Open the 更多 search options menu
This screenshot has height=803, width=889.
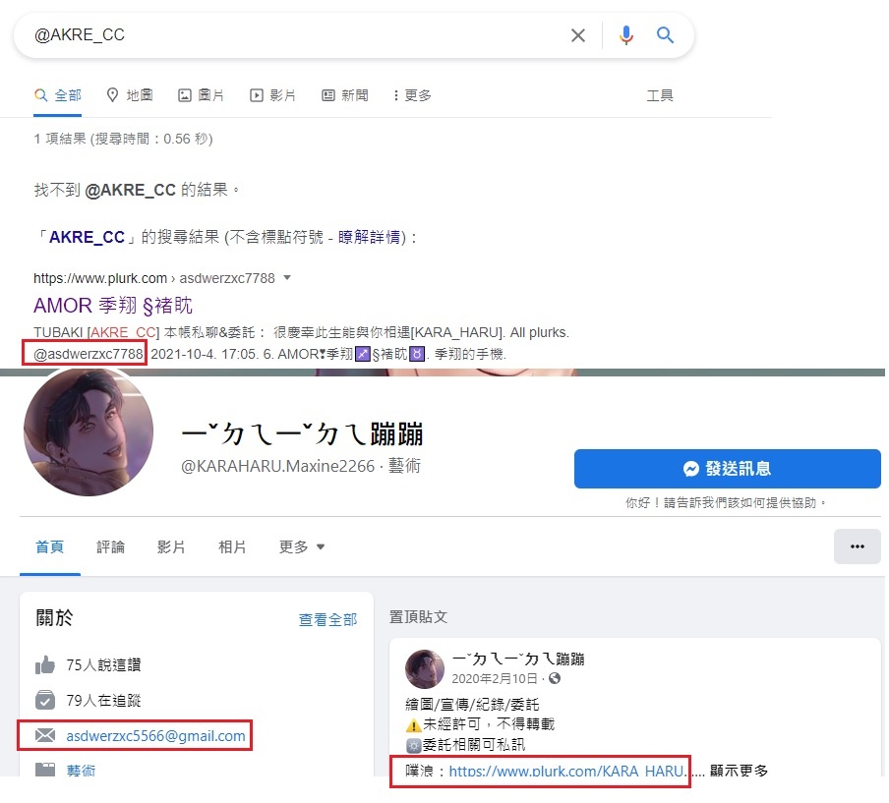[412, 95]
